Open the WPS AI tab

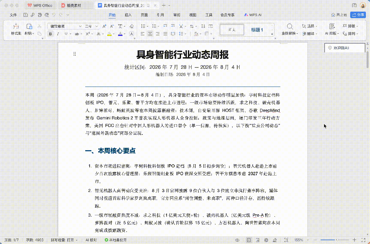pyautogui.click(x=253, y=15)
